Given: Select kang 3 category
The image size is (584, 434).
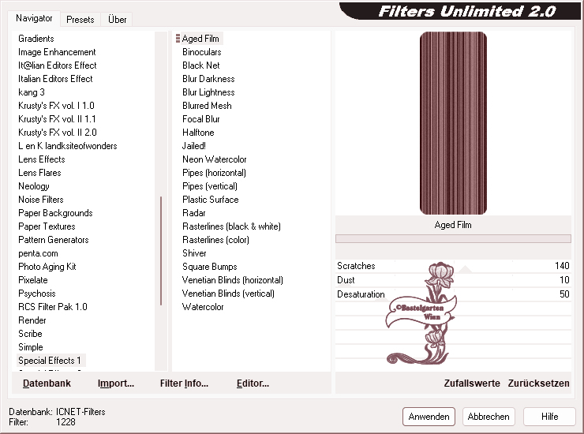Looking at the screenshot, I should [32, 92].
